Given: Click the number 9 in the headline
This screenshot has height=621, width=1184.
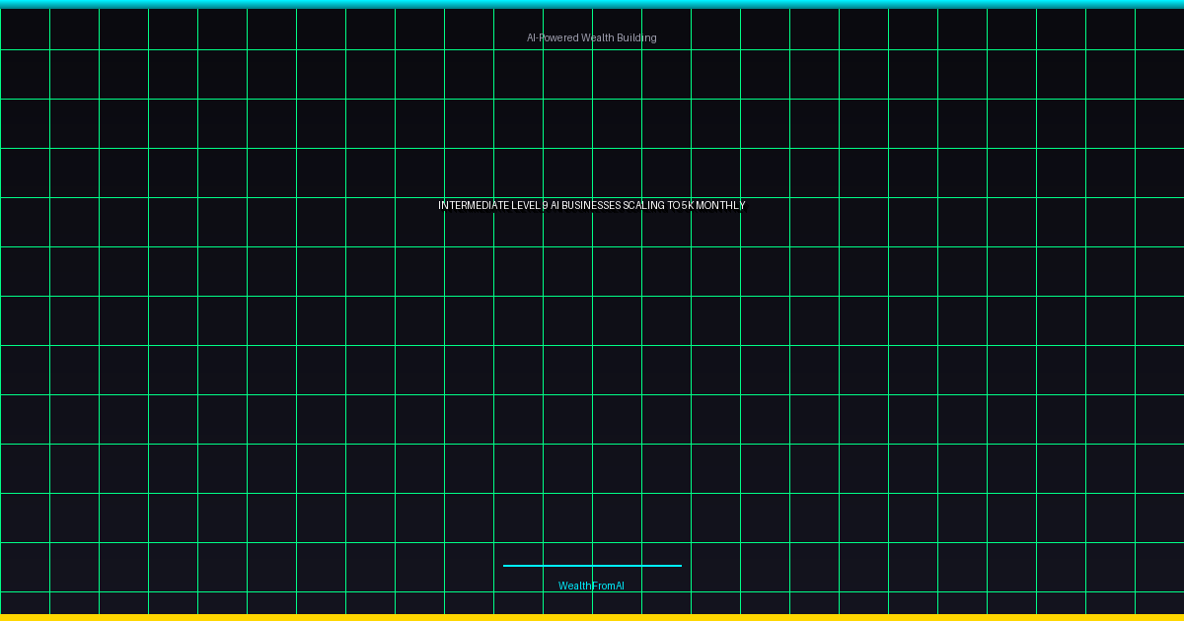Looking at the screenshot, I should (545, 205).
